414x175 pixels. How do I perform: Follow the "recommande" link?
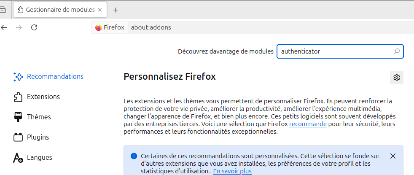coord(308,124)
